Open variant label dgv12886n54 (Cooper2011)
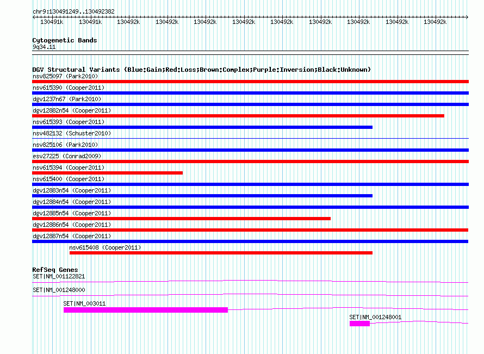 72,225
